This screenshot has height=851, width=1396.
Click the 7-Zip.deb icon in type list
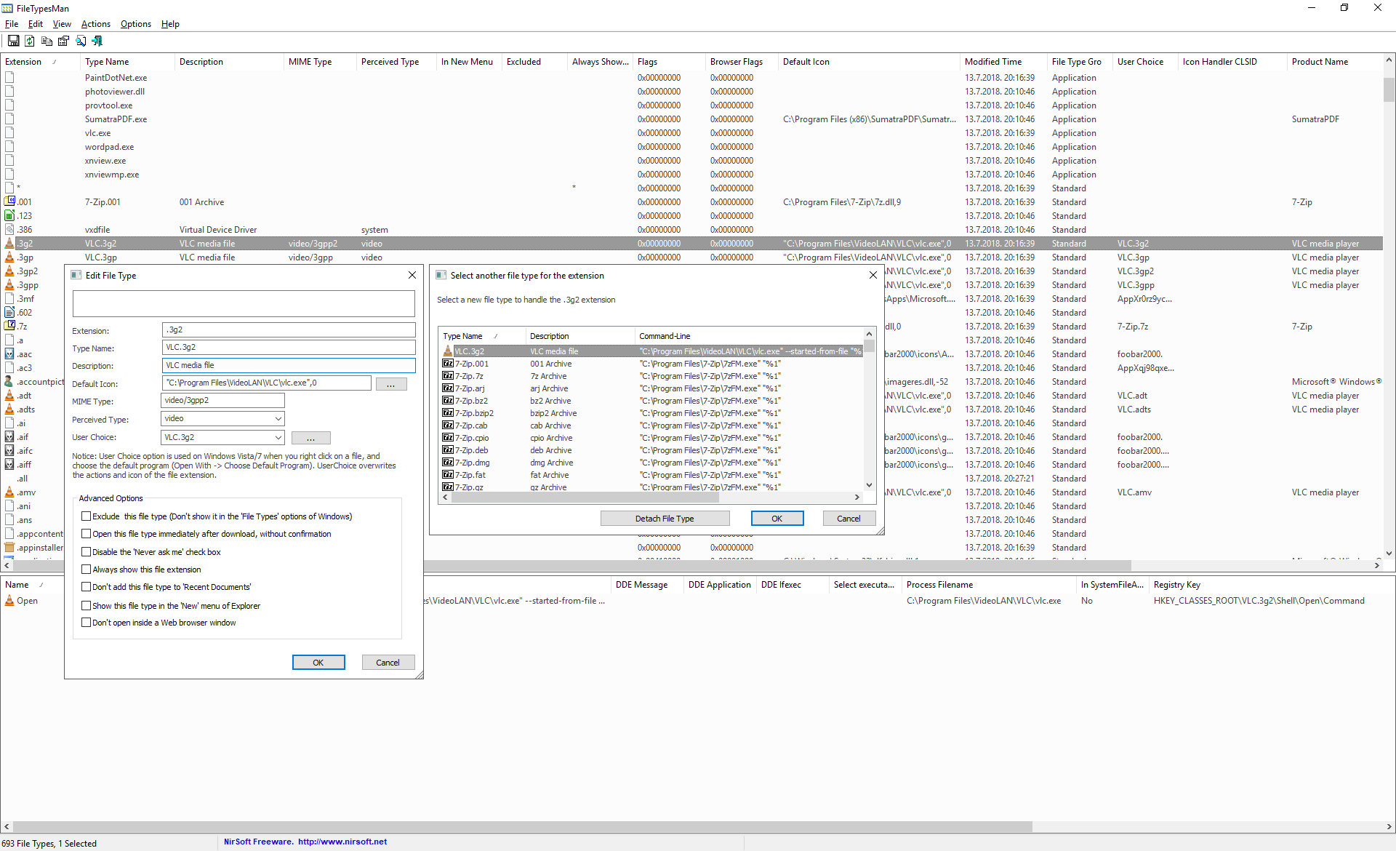(x=448, y=450)
